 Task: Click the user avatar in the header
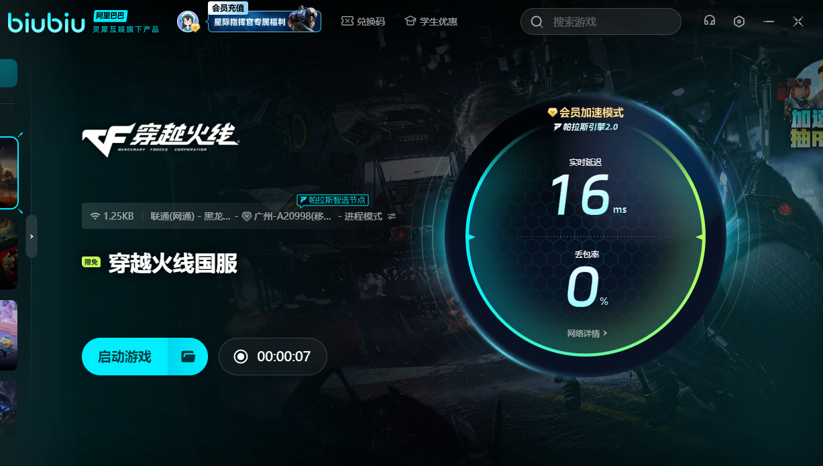point(188,21)
